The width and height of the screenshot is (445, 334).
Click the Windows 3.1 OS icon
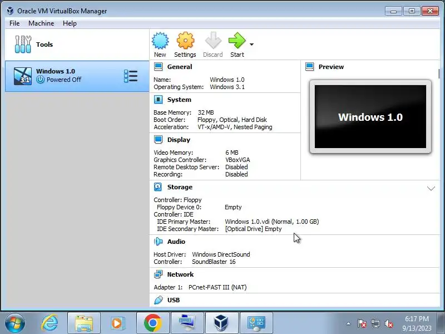23,76
